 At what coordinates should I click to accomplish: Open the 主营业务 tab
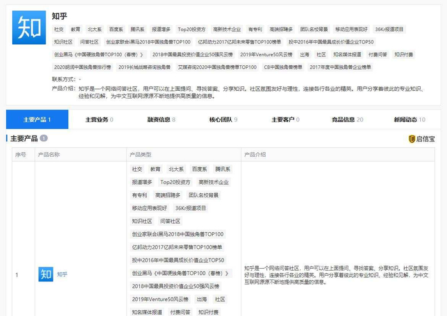pos(99,120)
